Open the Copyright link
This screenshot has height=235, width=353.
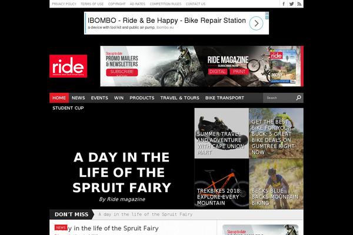(x=116, y=4)
